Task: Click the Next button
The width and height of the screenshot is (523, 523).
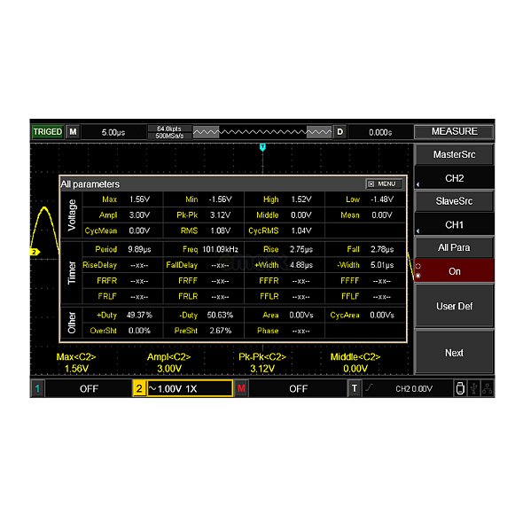Action: pyautogui.click(x=454, y=353)
